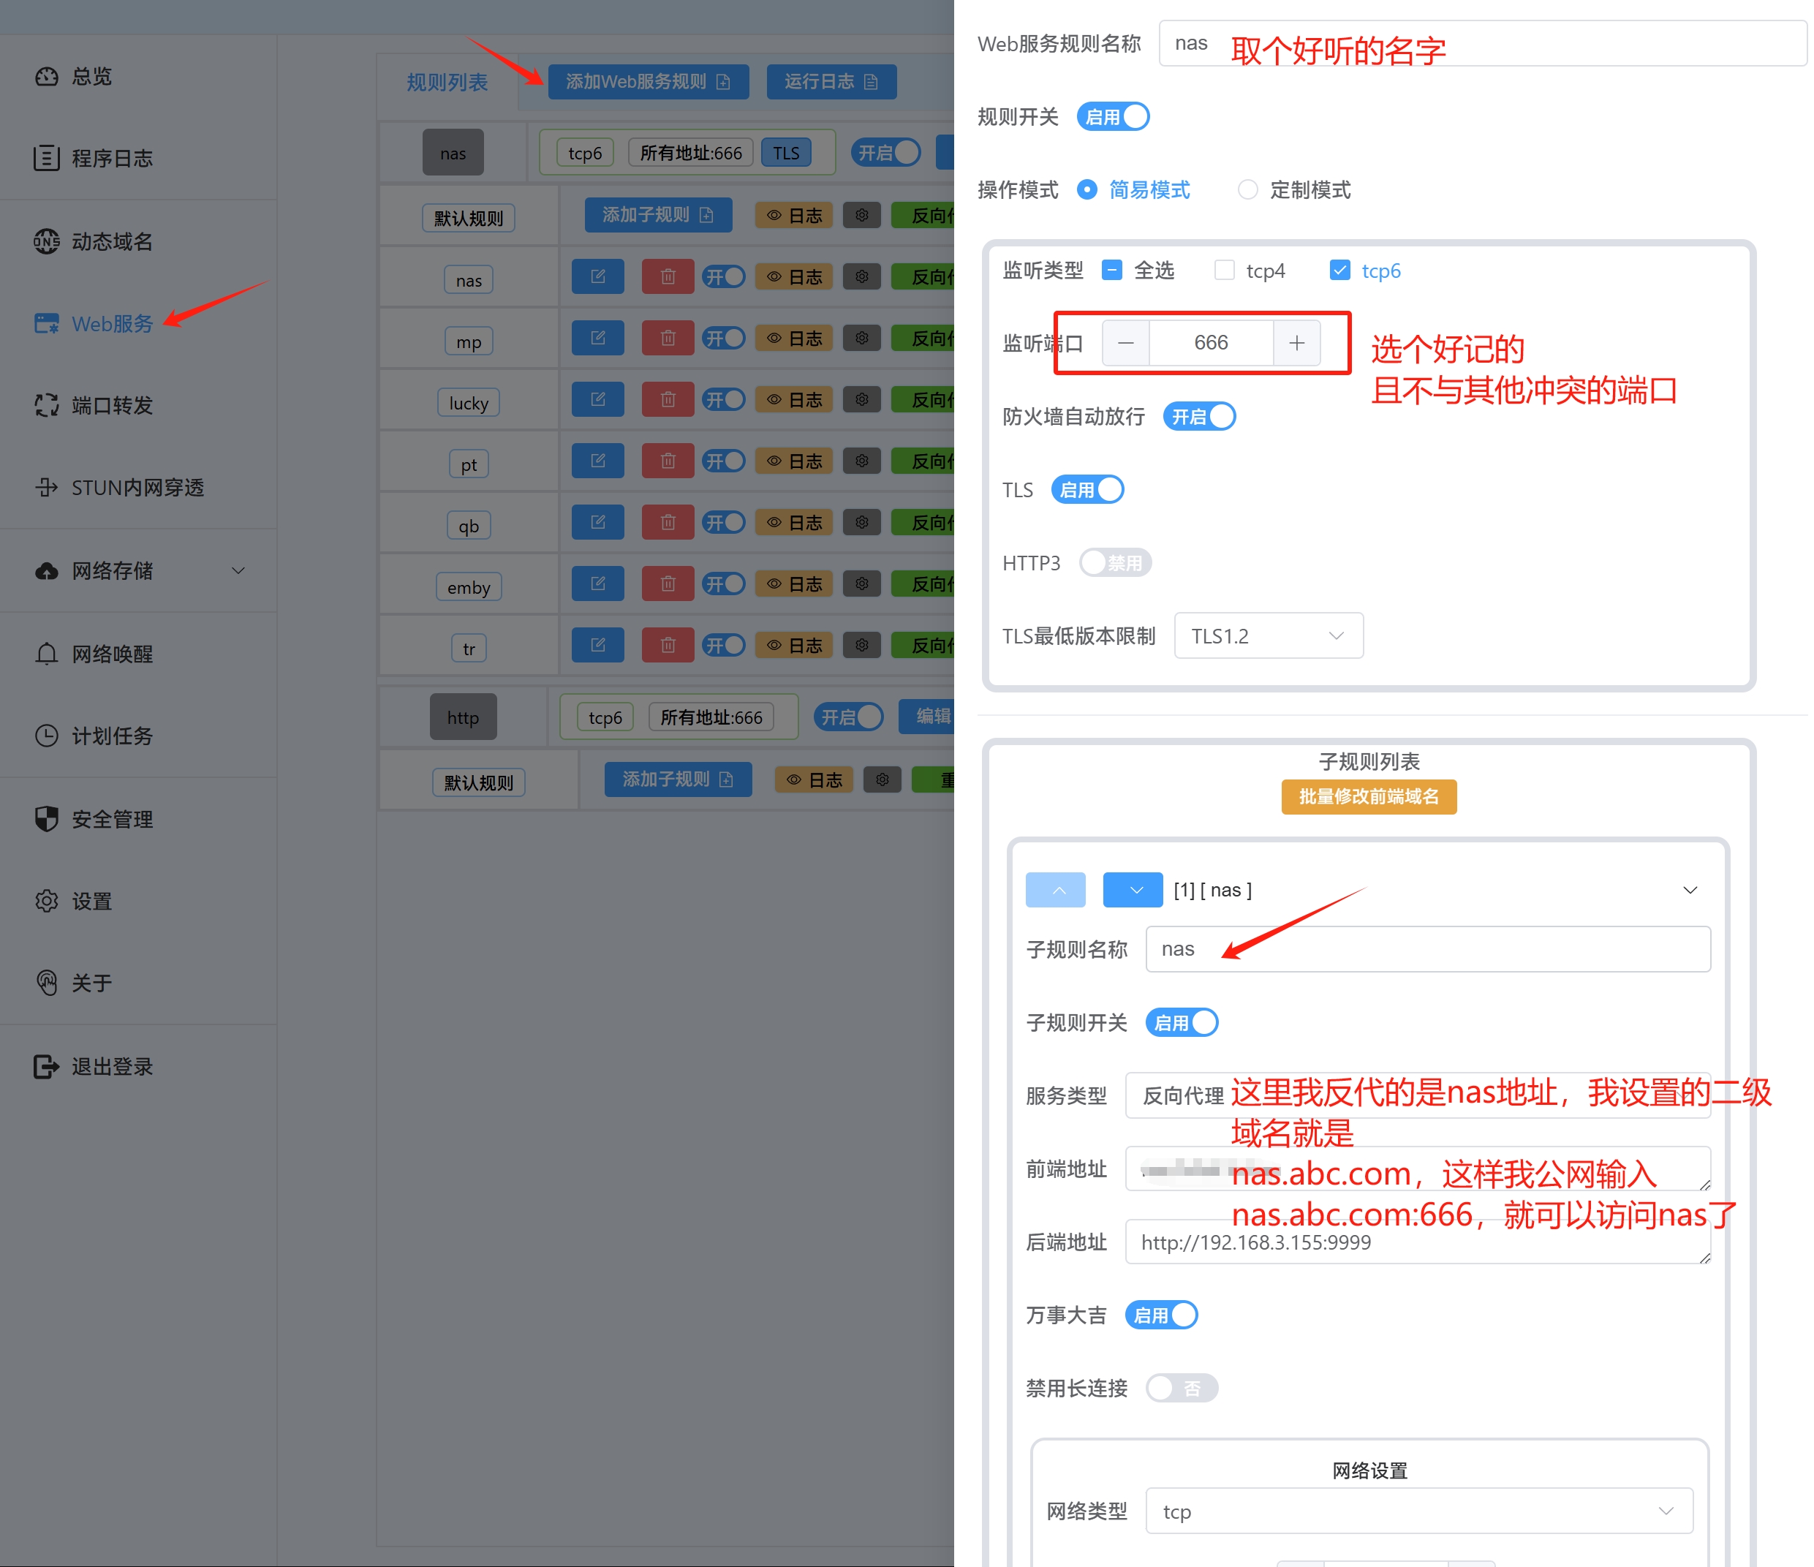The image size is (1814, 1567).
Task: Move nas sub-rule down with arrow
Action: click(x=1133, y=891)
